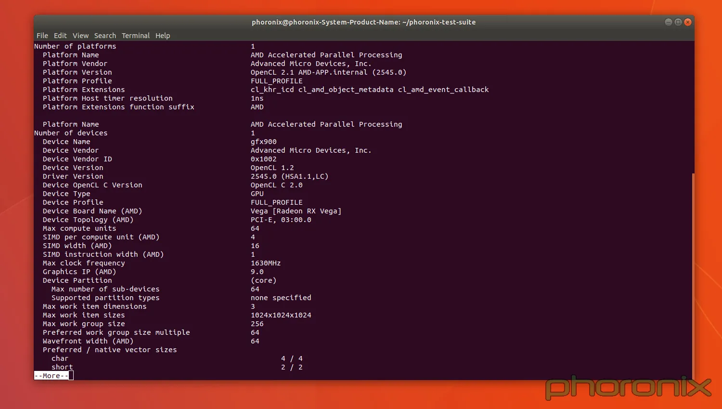Click the '1630MHz' clock frequency value

266,263
